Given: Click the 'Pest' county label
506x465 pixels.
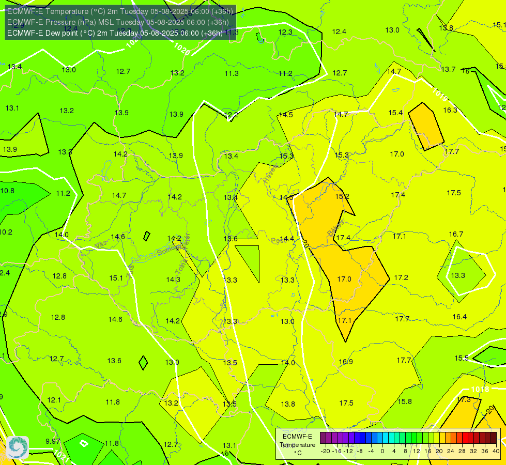Looking at the screenshot, I should click(278, 240).
